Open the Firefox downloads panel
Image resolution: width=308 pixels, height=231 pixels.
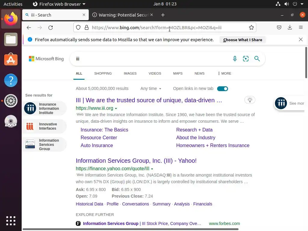click(x=290, y=27)
